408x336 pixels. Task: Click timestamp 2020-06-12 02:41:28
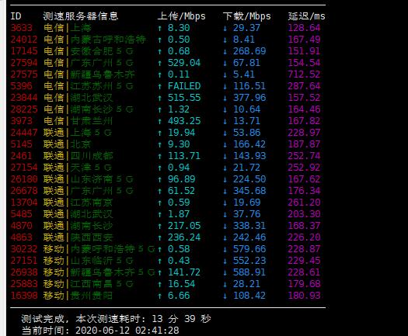tap(127, 331)
